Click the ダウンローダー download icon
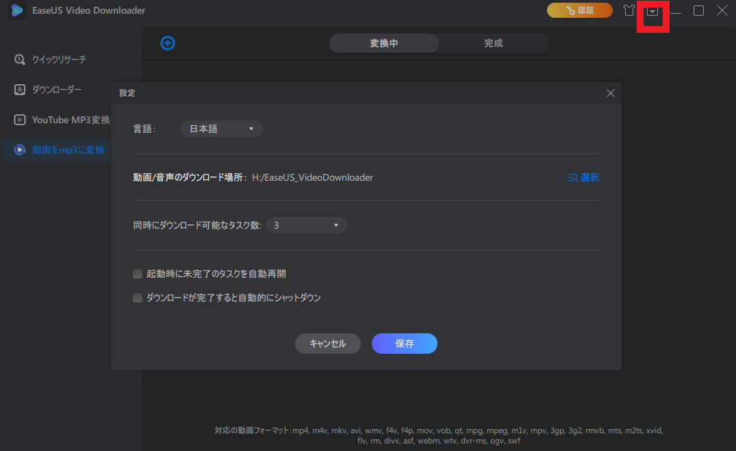Image resolution: width=736 pixels, height=451 pixels. [20, 90]
